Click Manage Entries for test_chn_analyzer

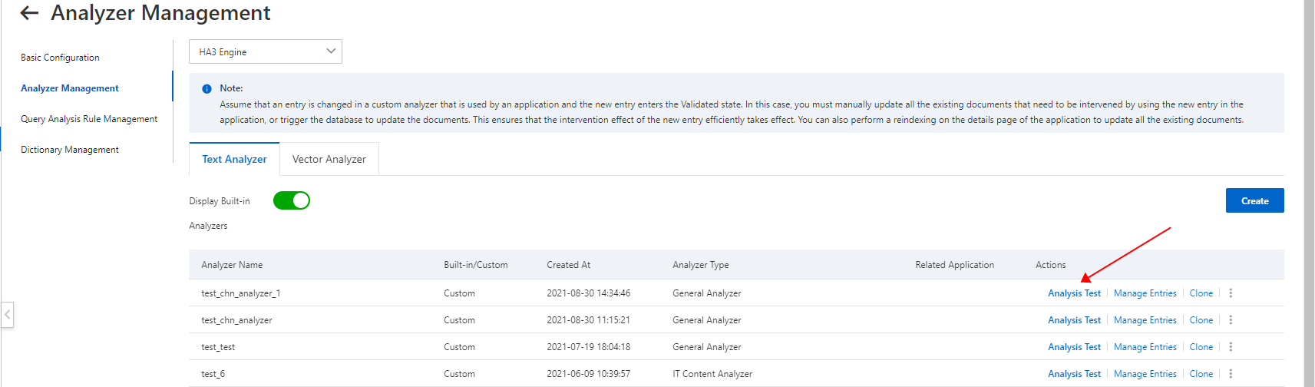(x=1145, y=320)
